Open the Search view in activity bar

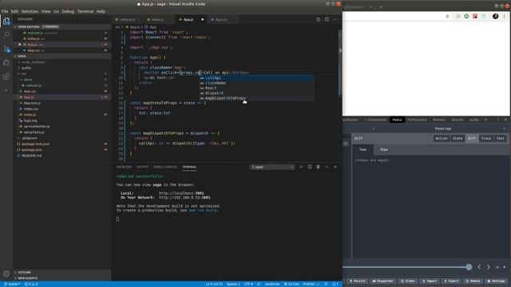click(x=6, y=34)
